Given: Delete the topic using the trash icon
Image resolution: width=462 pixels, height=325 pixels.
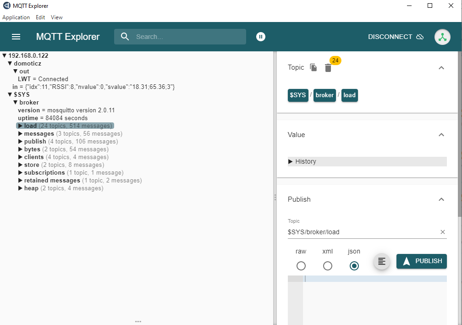Looking at the screenshot, I should coord(328,68).
